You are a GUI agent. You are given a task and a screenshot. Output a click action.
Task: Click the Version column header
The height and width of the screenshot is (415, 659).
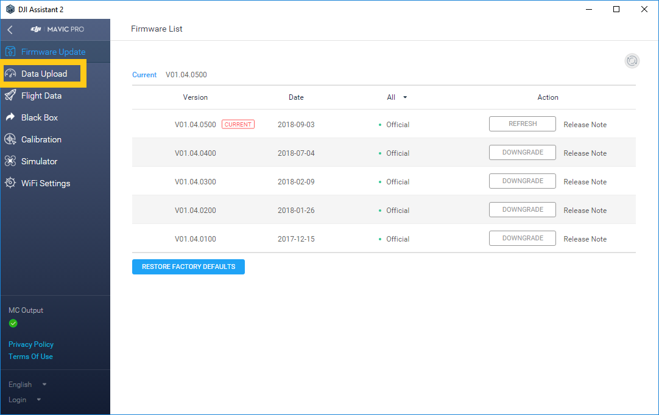click(x=195, y=97)
